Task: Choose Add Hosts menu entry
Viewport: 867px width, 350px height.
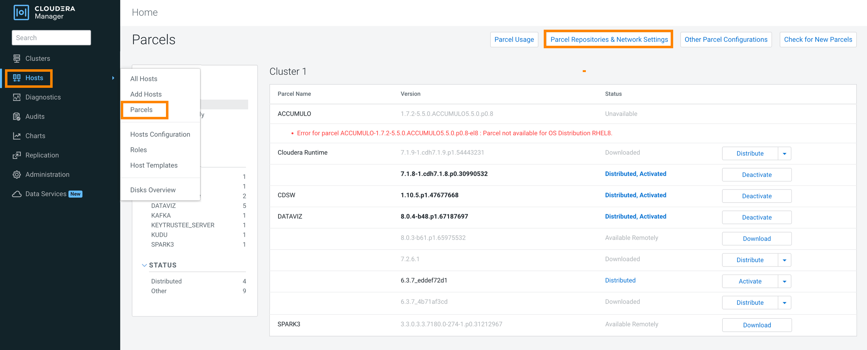Action: click(146, 94)
